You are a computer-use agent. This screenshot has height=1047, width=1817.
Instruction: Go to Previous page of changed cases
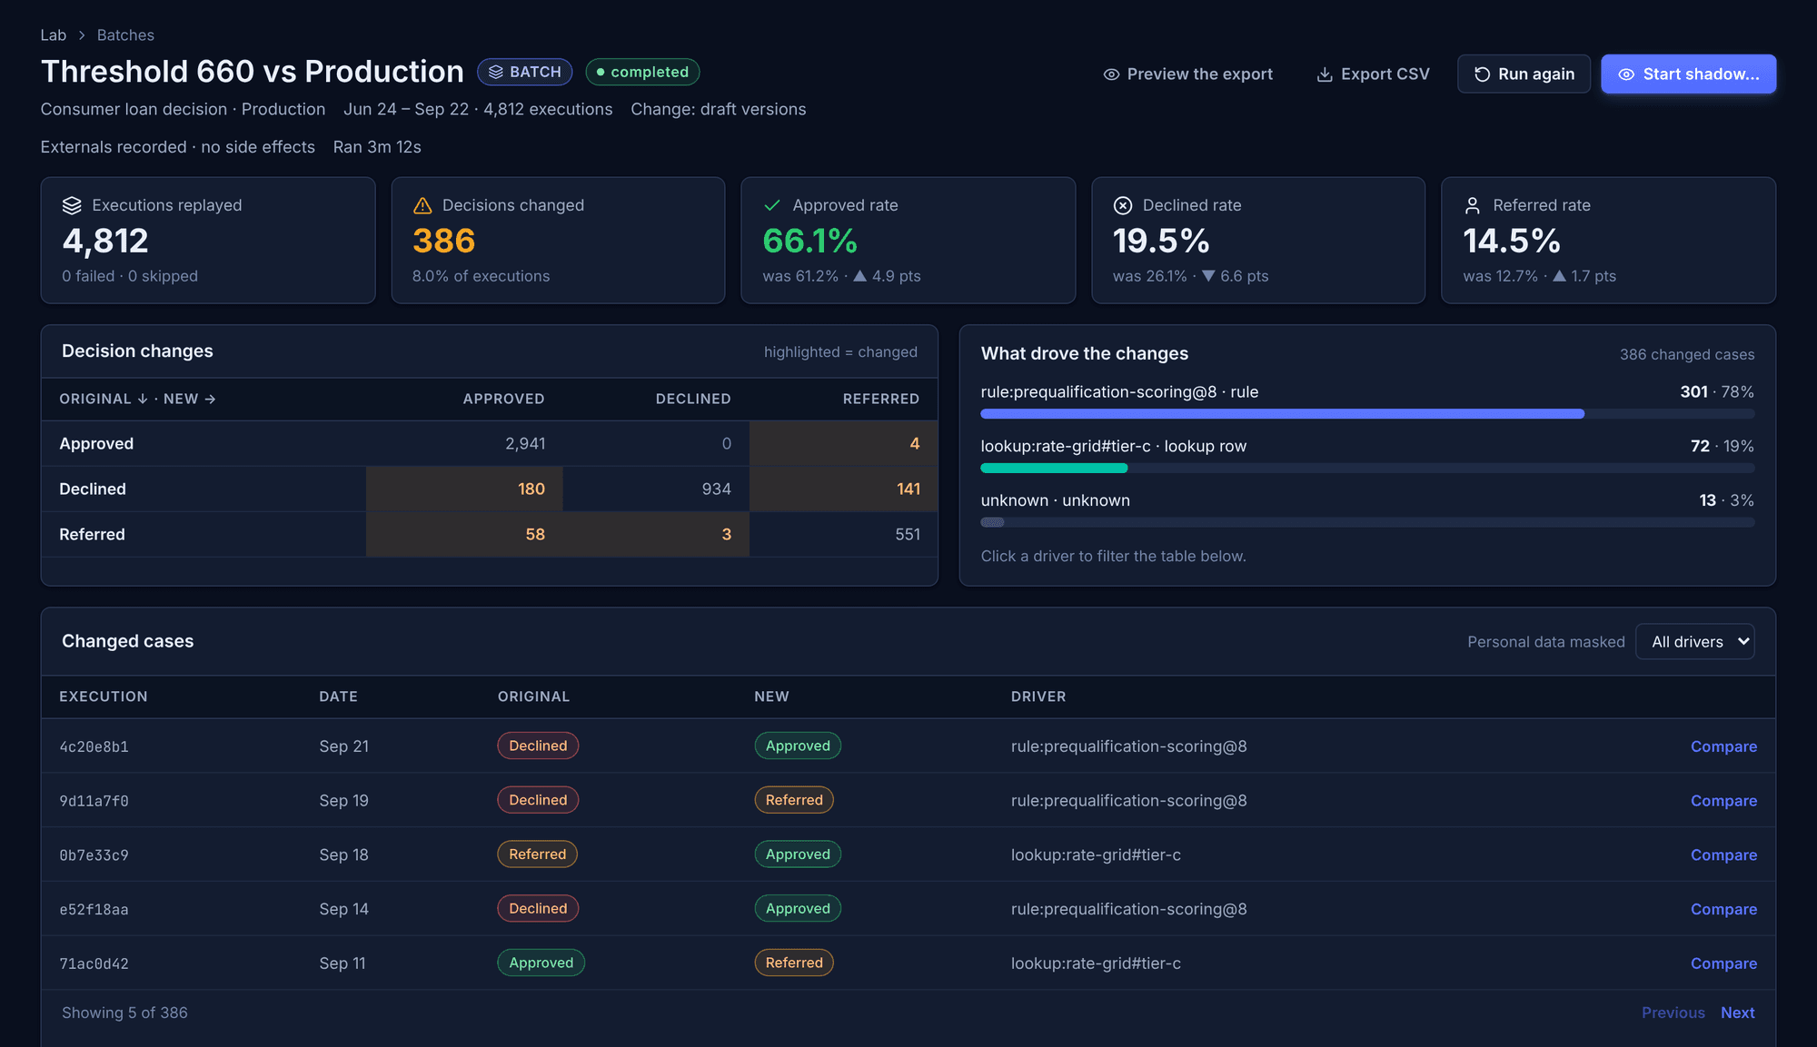[1673, 1012]
